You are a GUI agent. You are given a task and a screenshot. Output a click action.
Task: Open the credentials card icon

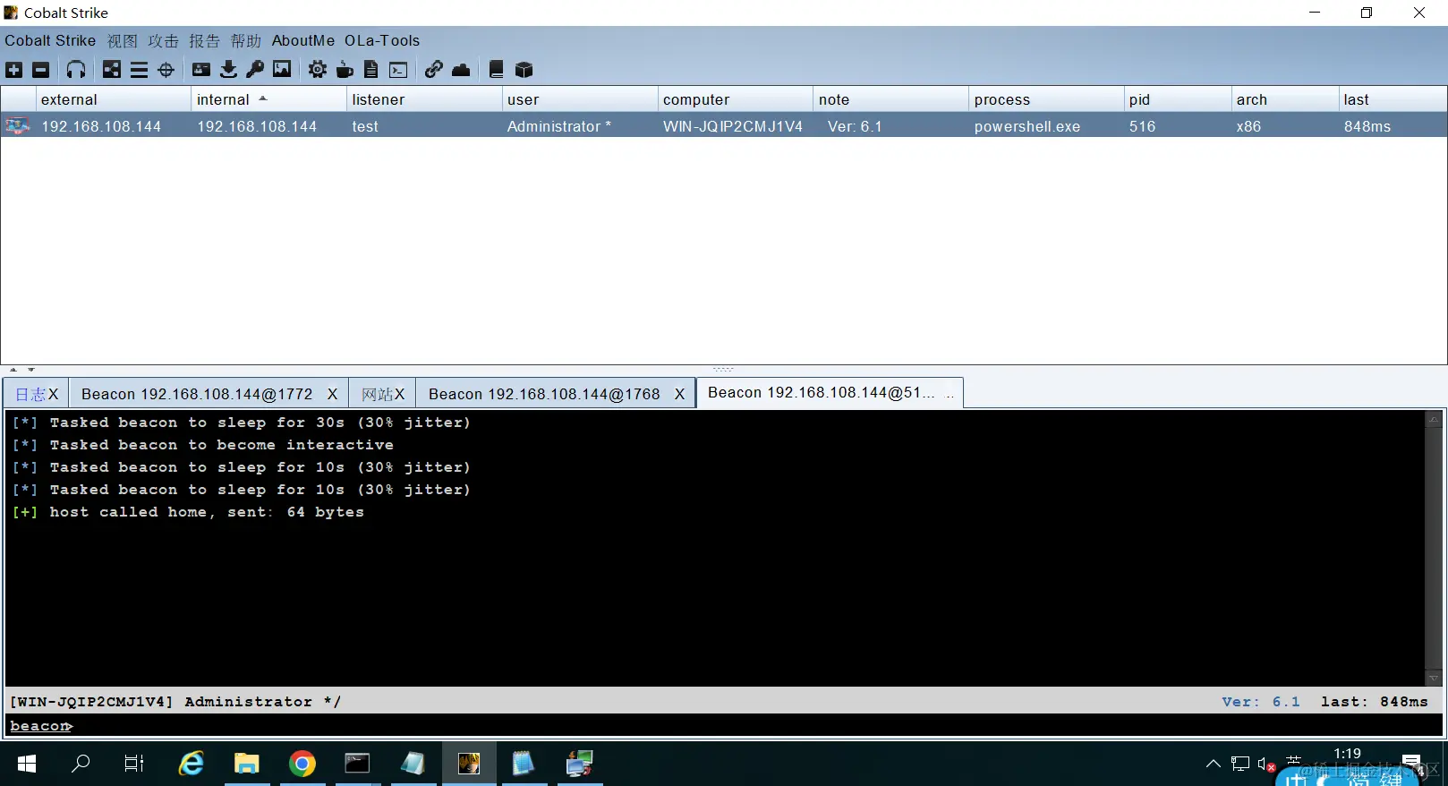[x=201, y=70]
